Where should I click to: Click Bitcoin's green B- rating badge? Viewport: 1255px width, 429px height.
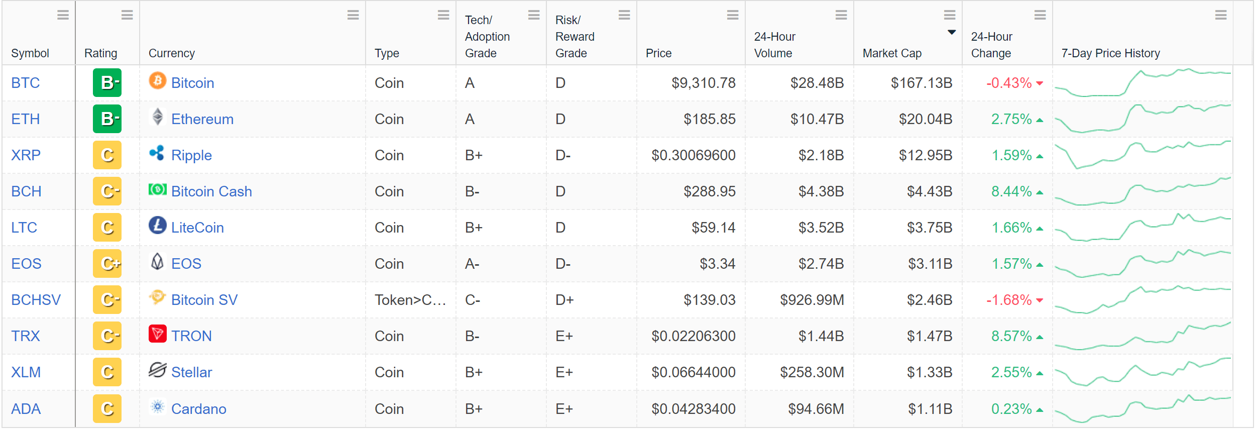[107, 83]
